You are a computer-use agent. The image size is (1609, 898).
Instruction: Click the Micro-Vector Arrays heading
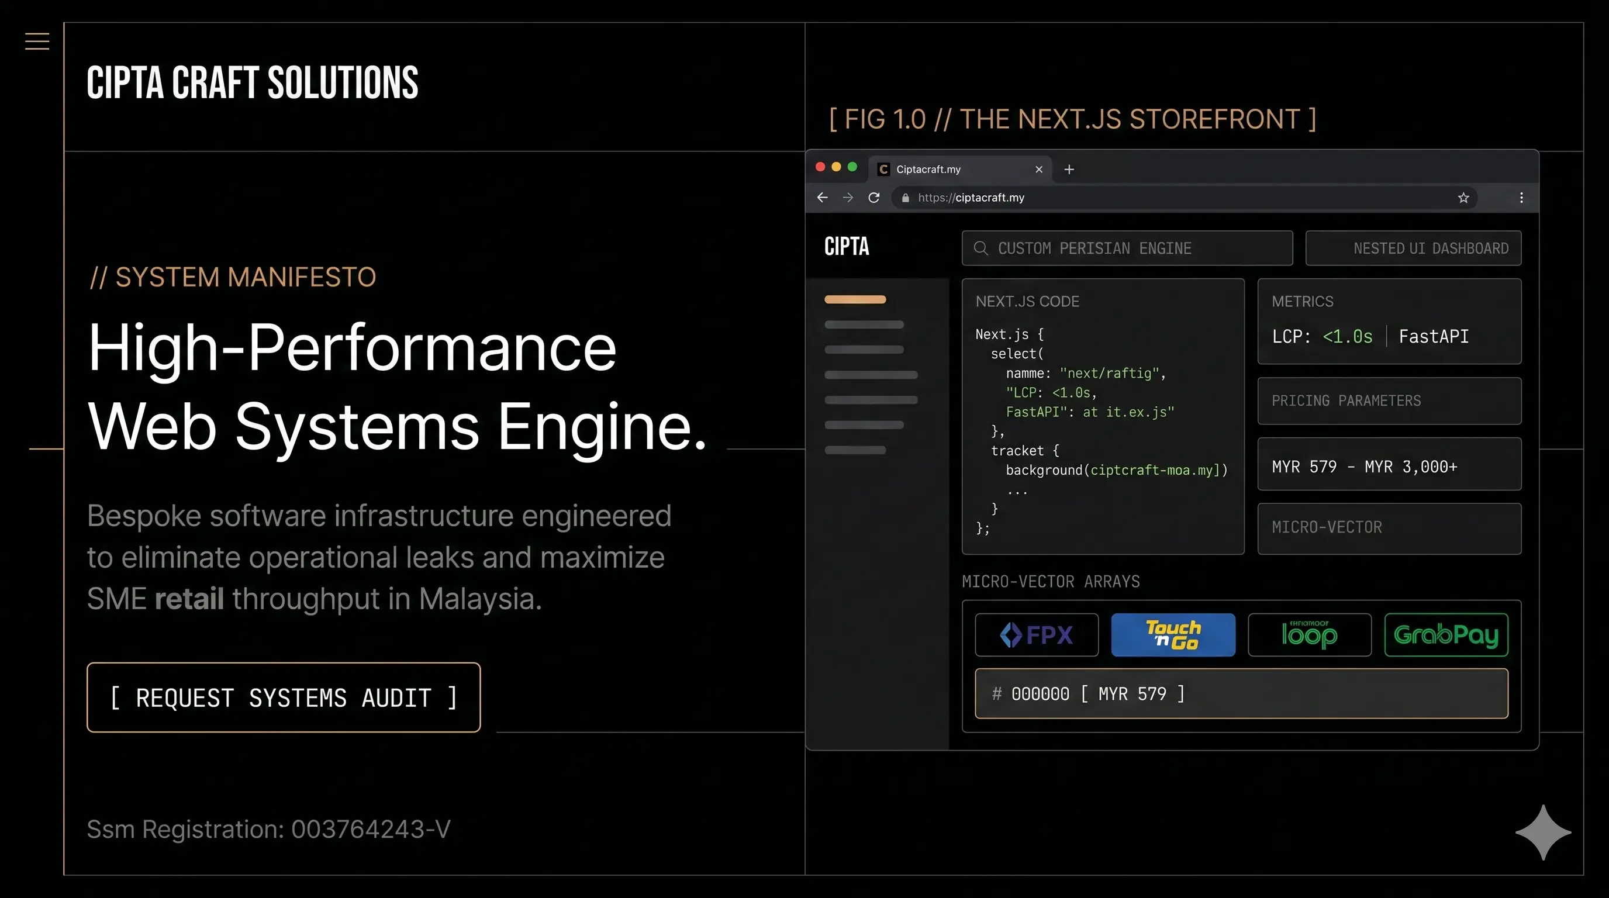point(1051,581)
